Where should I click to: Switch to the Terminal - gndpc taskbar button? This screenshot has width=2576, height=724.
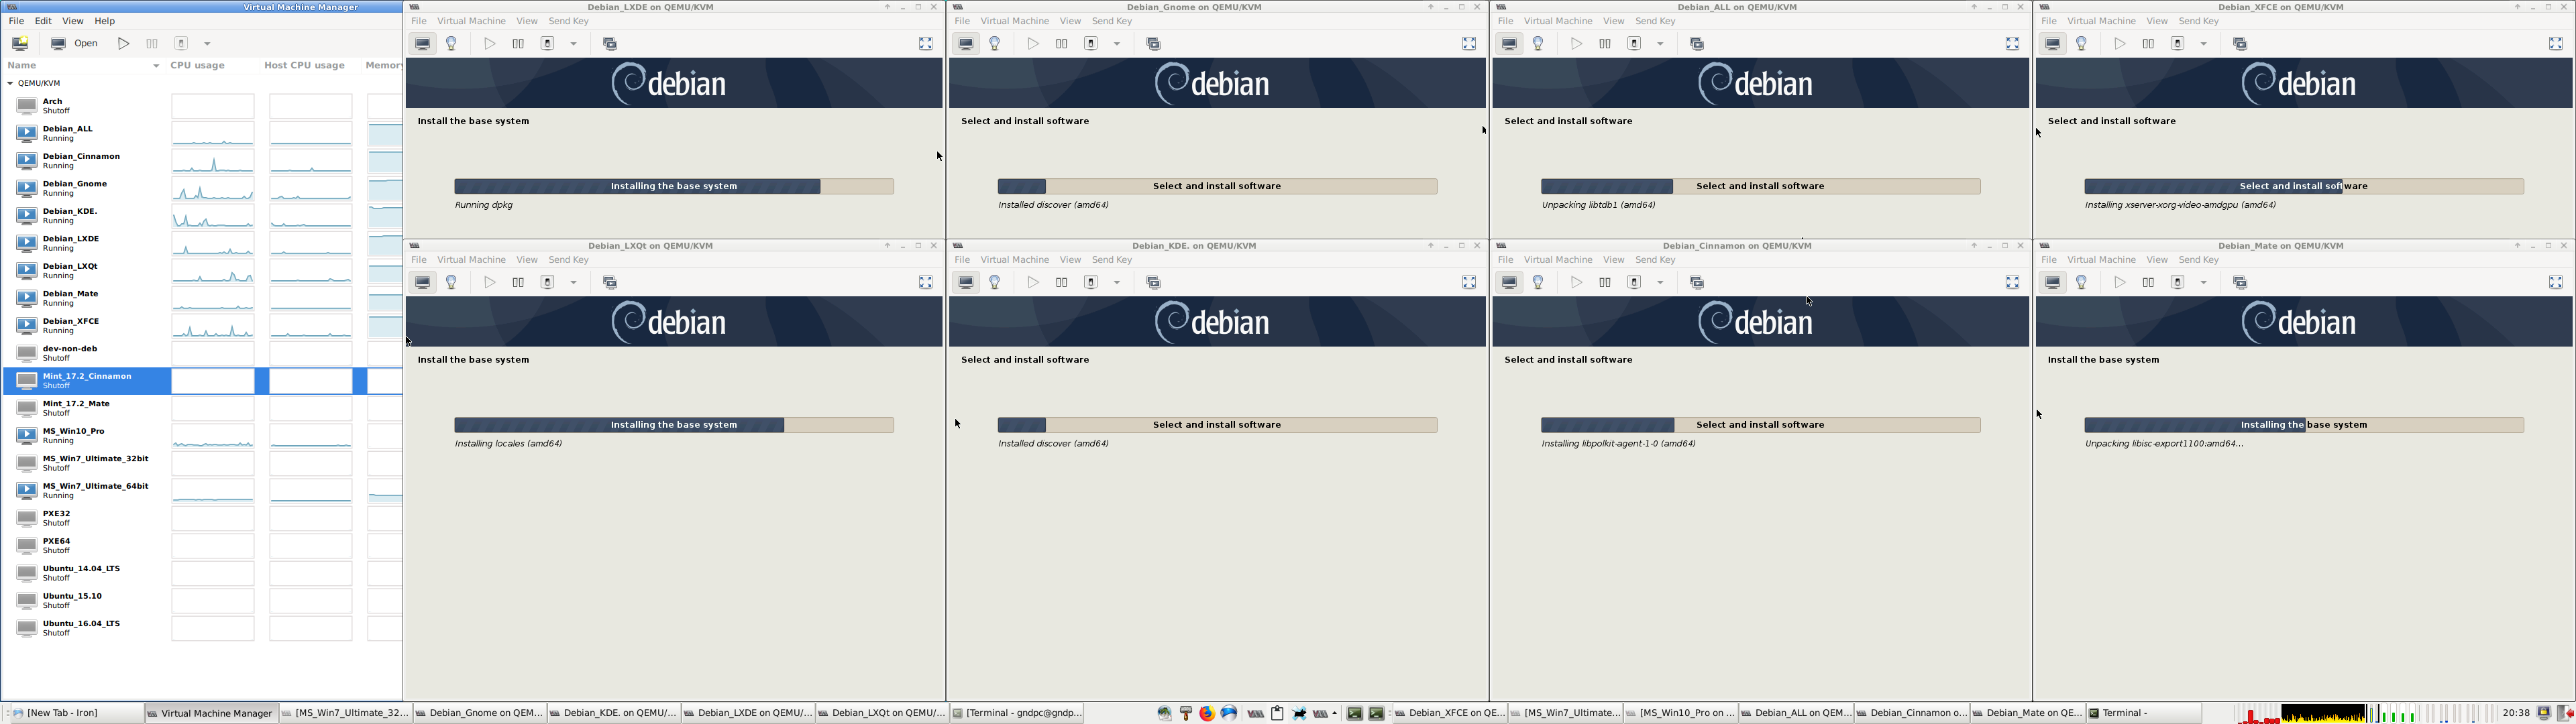(1017, 713)
